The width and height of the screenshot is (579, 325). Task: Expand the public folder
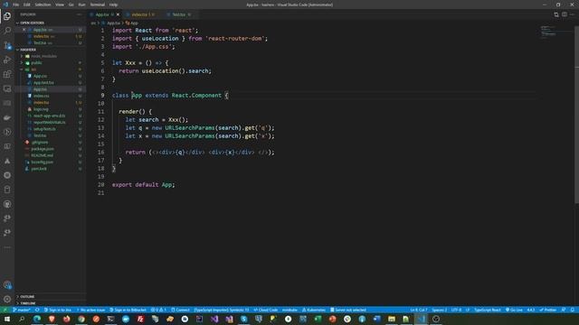point(37,62)
